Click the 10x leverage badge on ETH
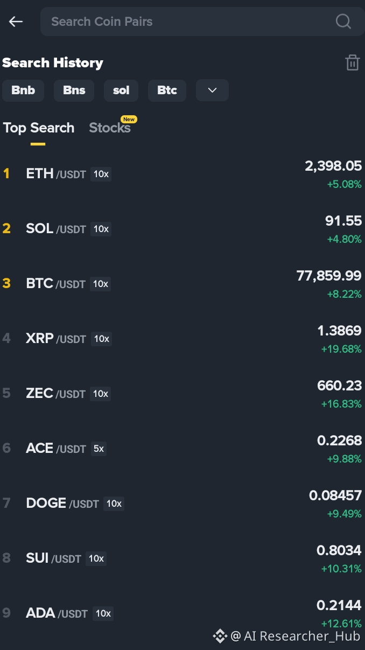 [x=101, y=174]
